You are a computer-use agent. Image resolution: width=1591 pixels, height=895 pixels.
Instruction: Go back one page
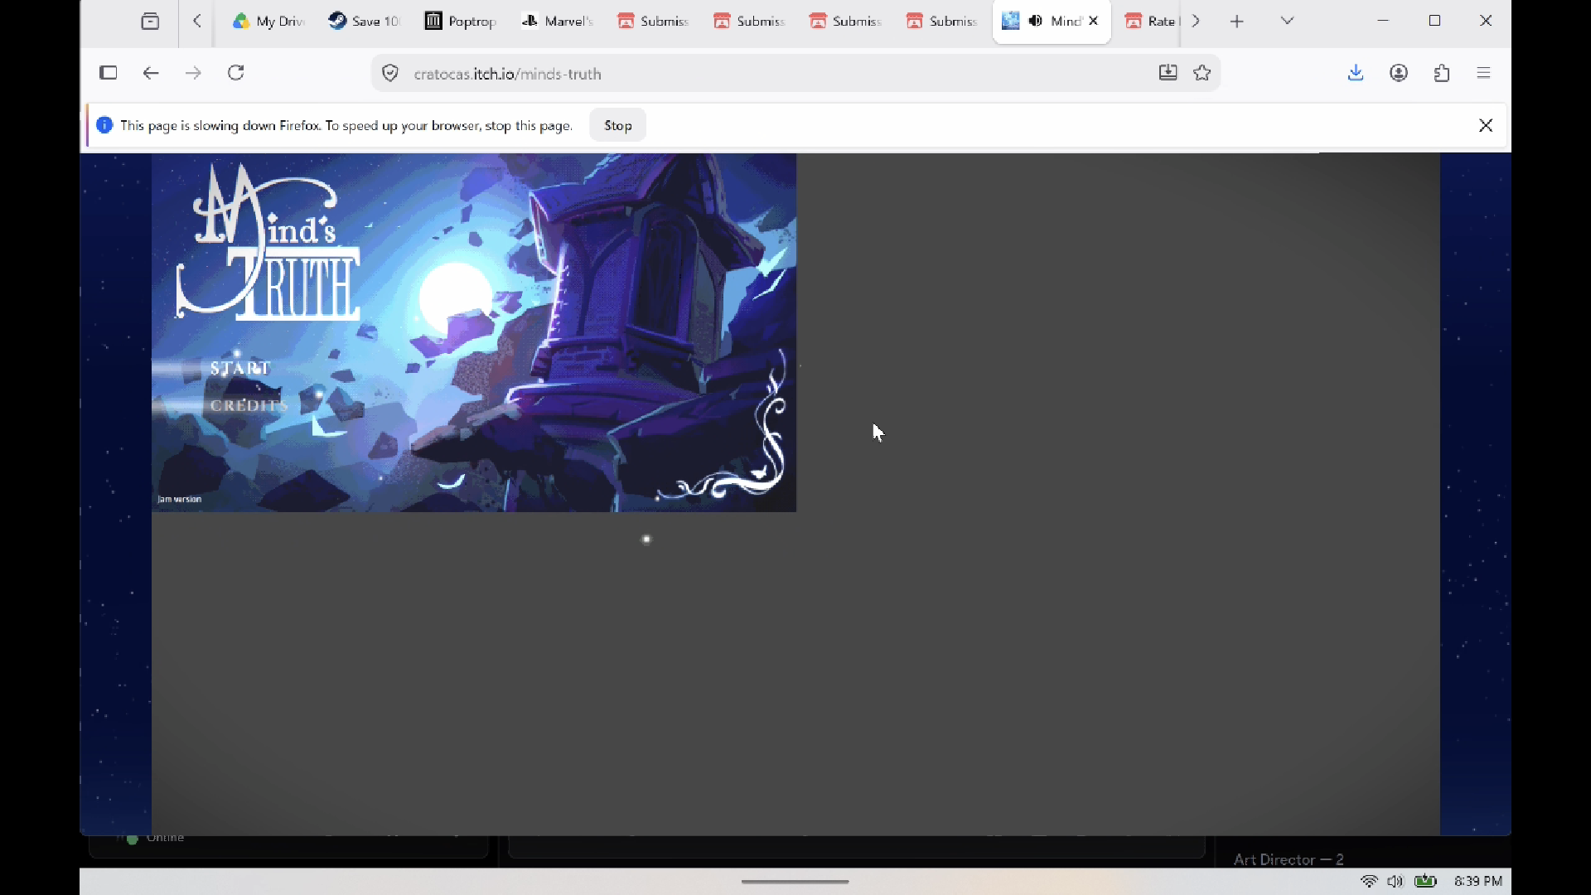point(151,73)
